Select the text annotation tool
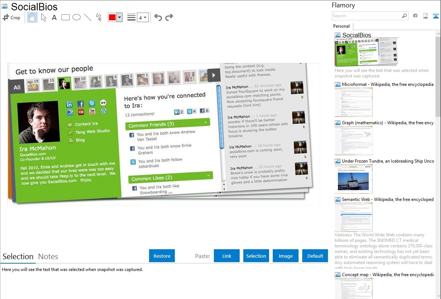 coord(54,17)
